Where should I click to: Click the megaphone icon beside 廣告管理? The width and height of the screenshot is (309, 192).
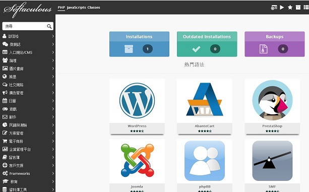tap(5, 93)
